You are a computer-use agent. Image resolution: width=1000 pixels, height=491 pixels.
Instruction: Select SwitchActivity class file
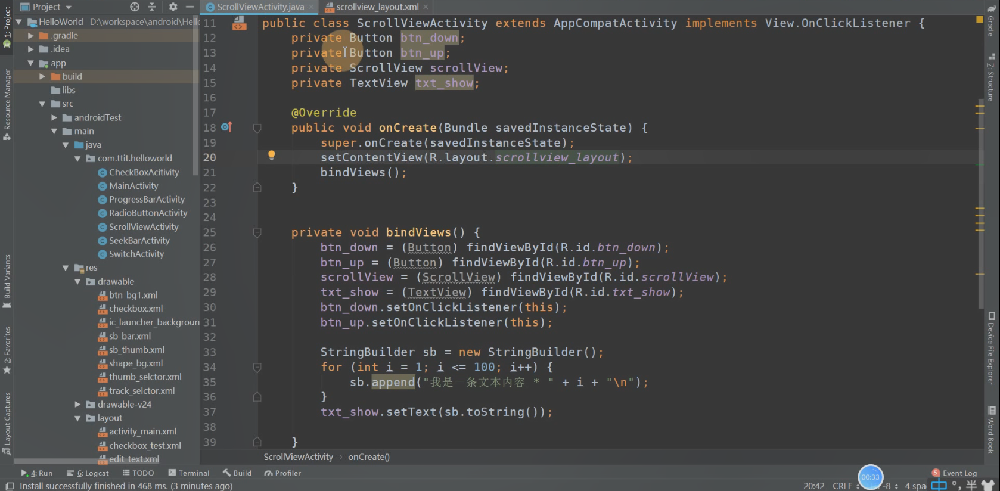pyautogui.click(x=131, y=254)
